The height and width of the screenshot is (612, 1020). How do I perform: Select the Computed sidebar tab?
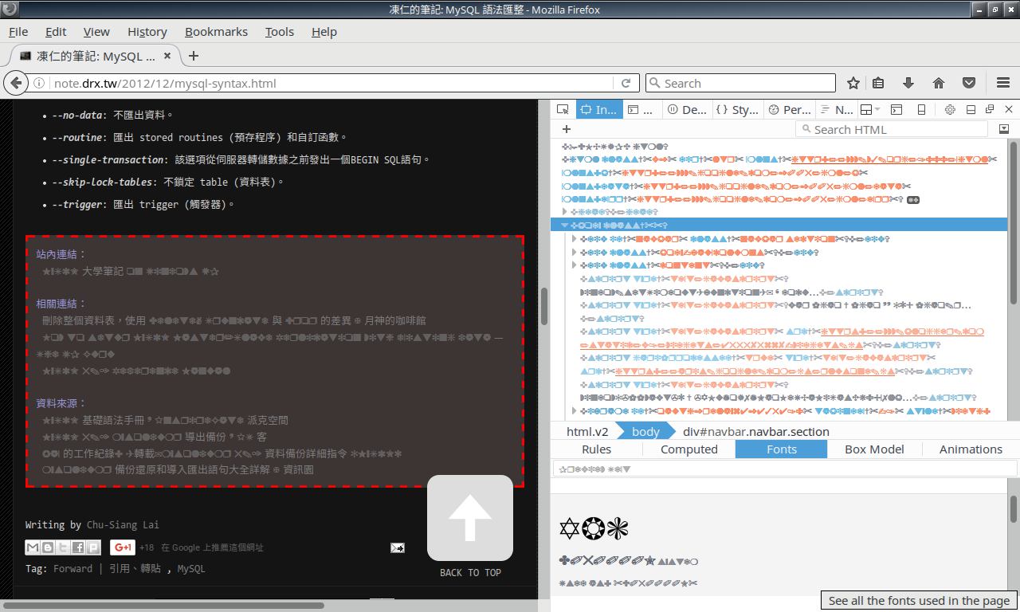point(689,449)
